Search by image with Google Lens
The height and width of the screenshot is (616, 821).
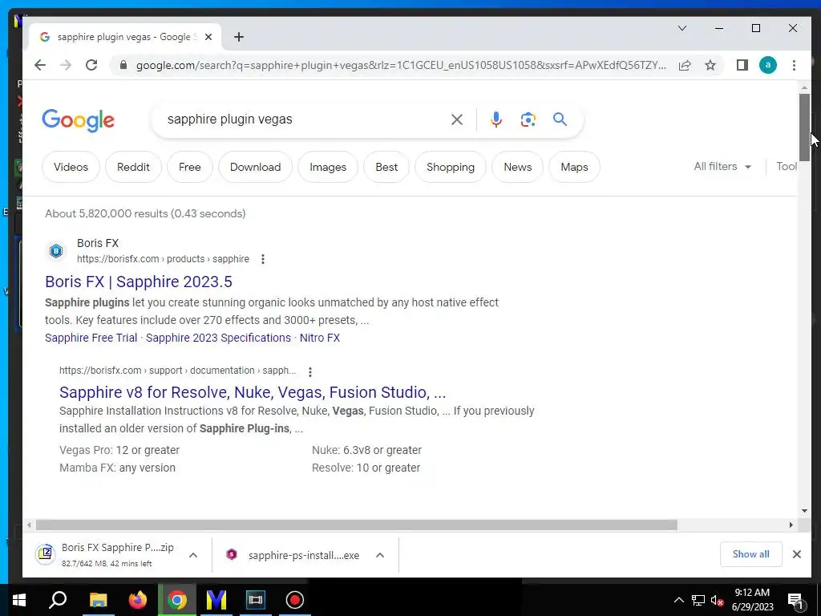tap(528, 120)
